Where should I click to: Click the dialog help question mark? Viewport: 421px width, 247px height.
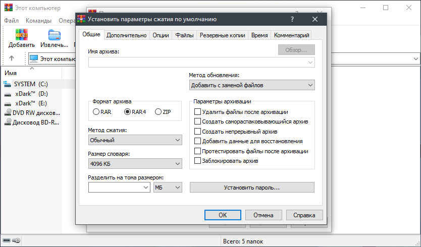tap(292, 19)
